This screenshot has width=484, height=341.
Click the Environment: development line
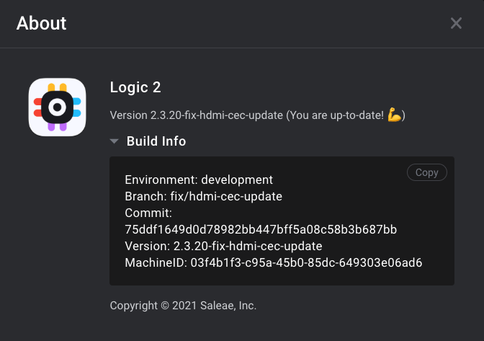pos(199,180)
